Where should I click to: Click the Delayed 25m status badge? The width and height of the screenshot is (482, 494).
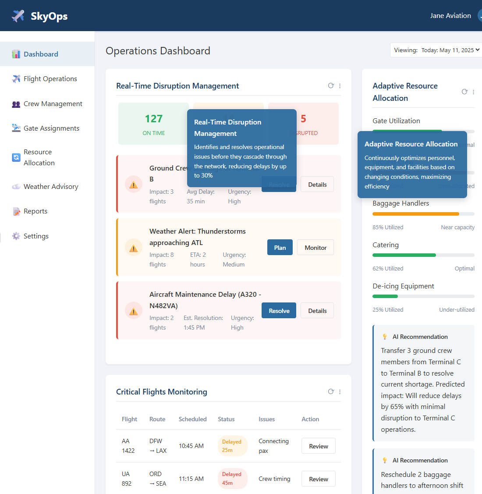233,446
